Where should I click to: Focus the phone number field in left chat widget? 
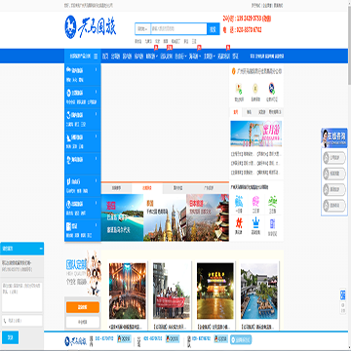point(22,321)
